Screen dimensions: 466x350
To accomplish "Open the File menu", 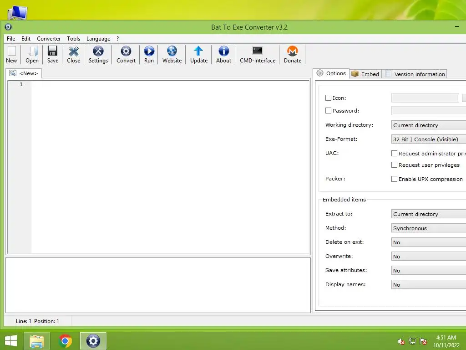I will point(11,39).
